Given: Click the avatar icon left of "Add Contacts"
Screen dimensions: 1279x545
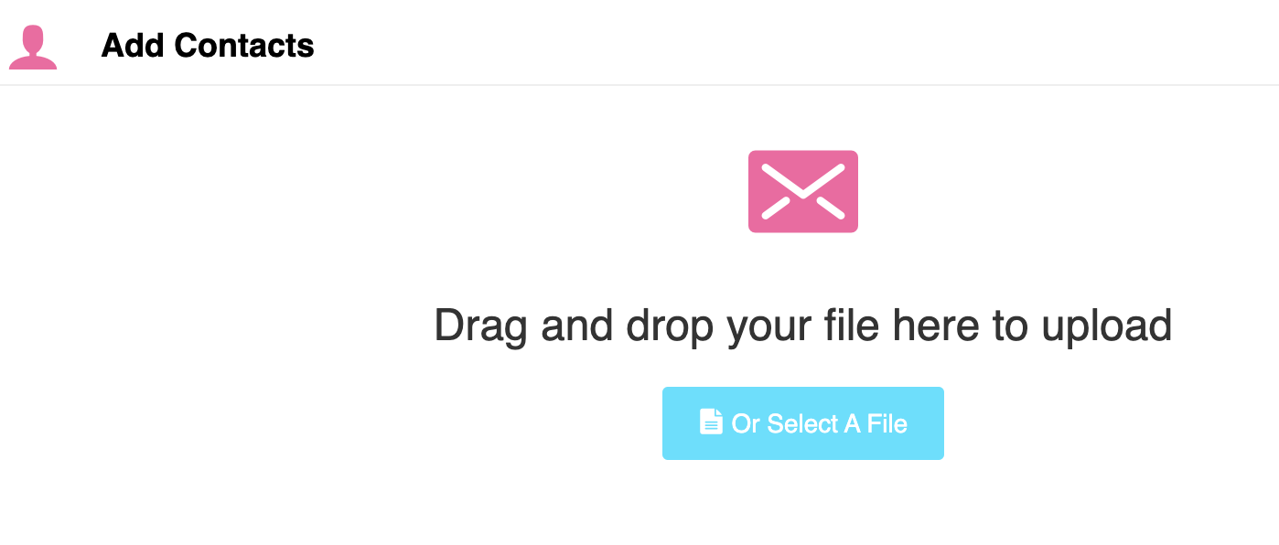Looking at the screenshot, I should point(33,48).
